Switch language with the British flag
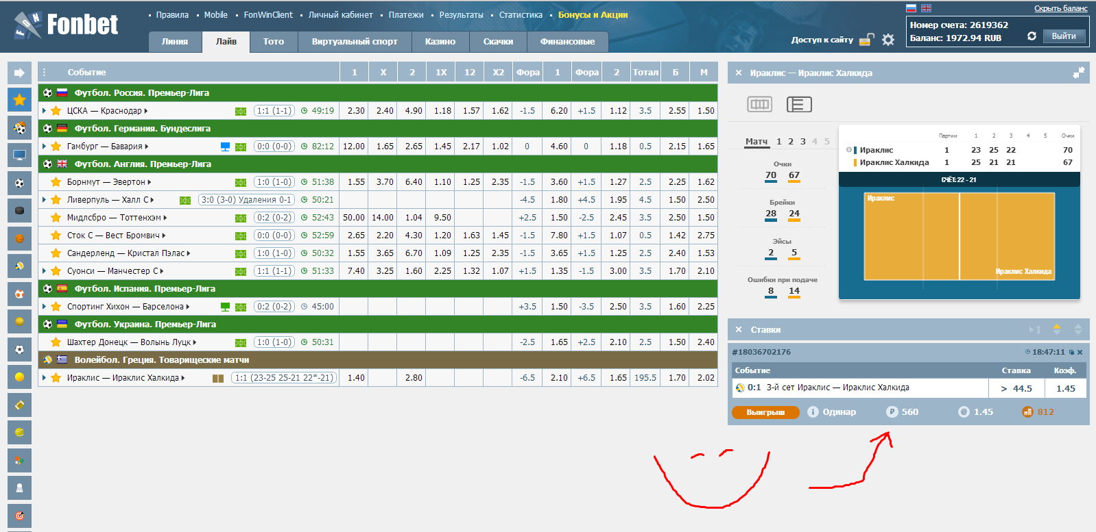The width and height of the screenshot is (1096, 532). pyautogui.click(x=926, y=8)
